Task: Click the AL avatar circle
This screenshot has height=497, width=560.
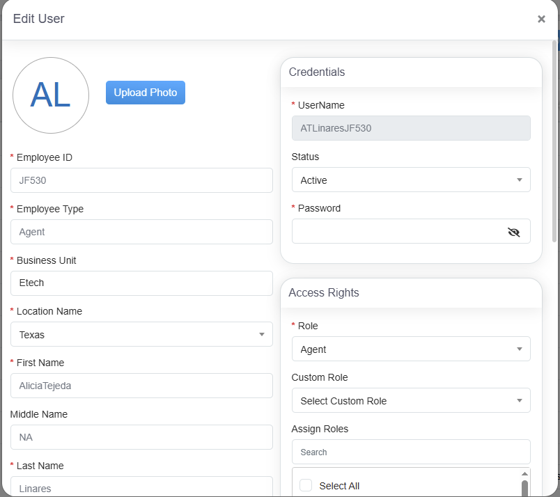Action: (x=51, y=95)
